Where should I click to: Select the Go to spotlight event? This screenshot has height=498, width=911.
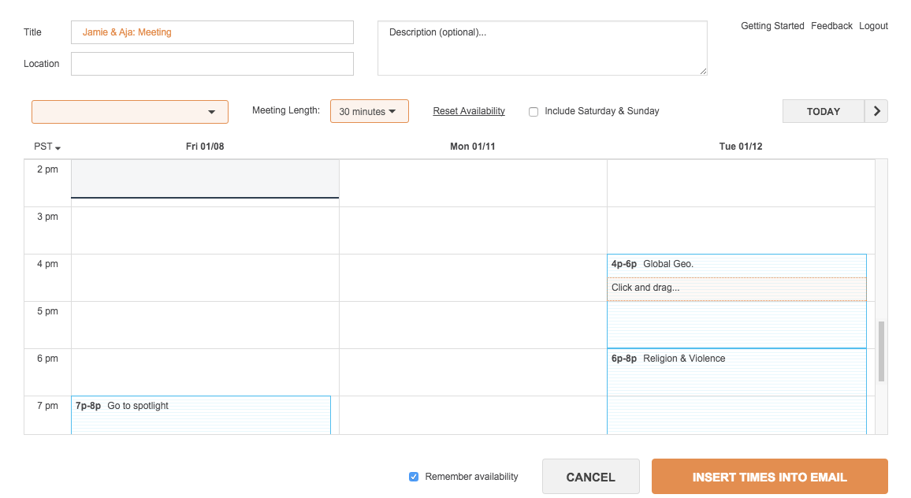point(201,415)
